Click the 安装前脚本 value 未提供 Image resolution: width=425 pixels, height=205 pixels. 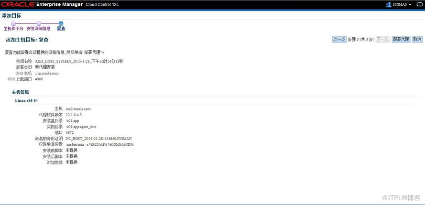tap(72, 151)
